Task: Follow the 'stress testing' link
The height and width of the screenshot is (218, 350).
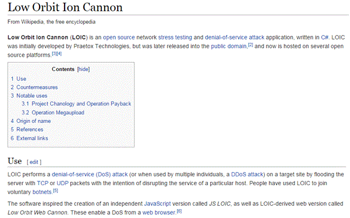Action: pyautogui.click(x=175, y=37)
